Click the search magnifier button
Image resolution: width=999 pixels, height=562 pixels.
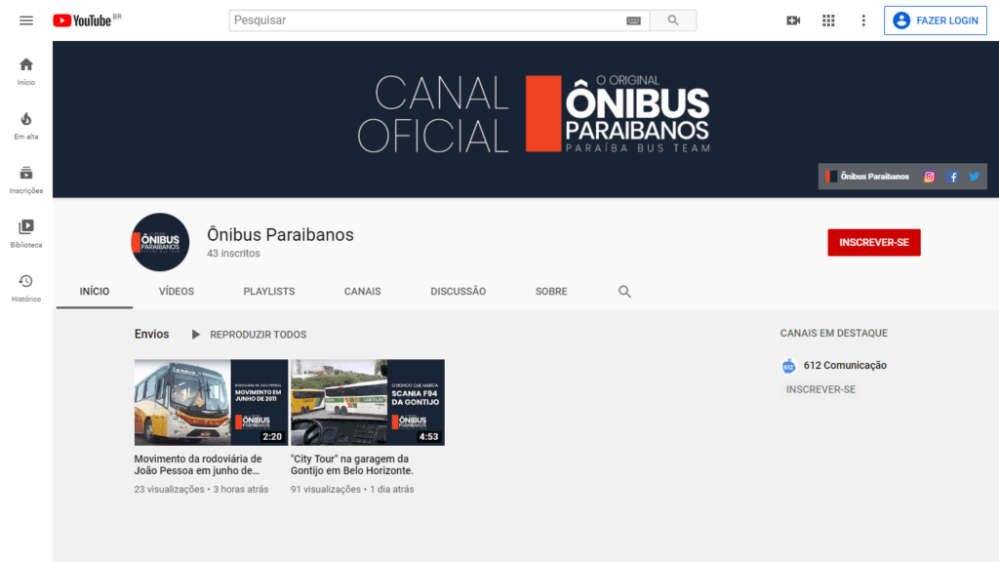point(673,20)
